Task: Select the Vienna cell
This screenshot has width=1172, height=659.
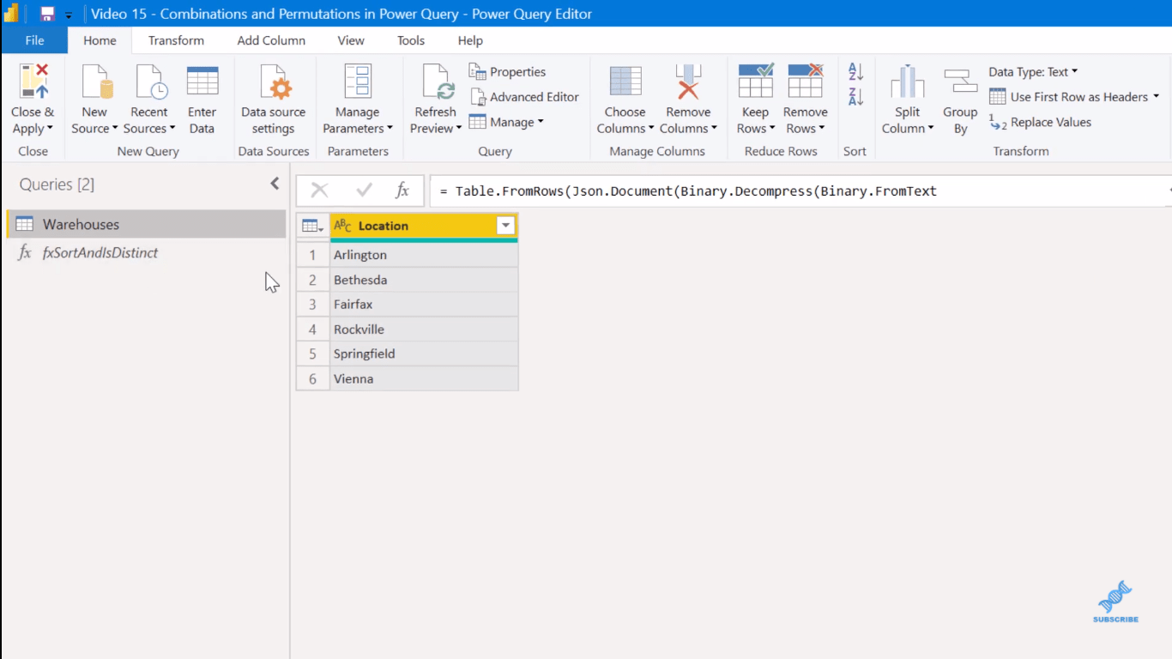Action: tap(424, 378)
